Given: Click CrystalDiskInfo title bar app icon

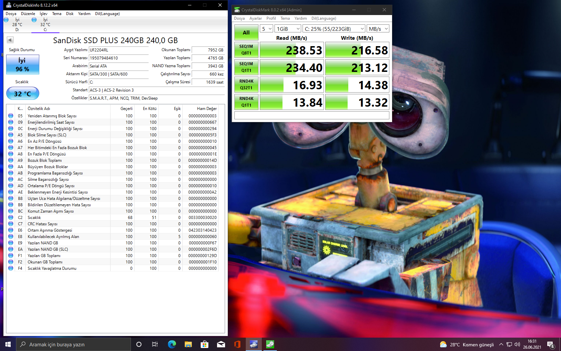Looking at the screenshot, I should click(x=9, y=5).
